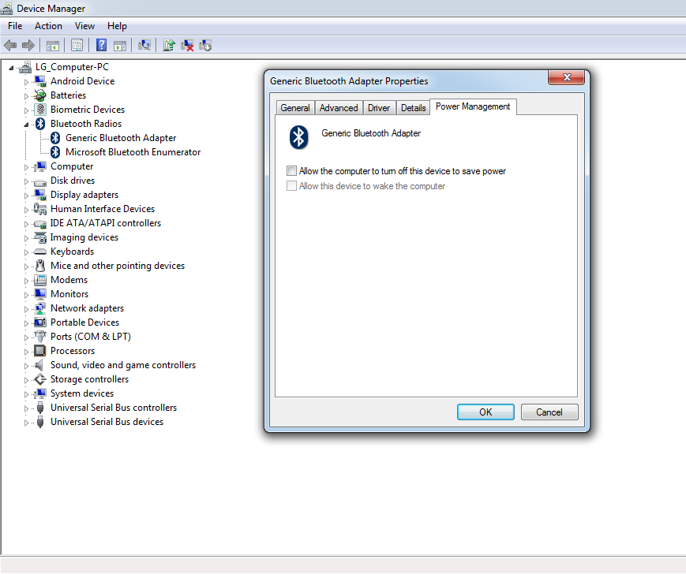The height and width of the screenshot is (574, 686).
Task: Click the Storage controllers icon
Action: coord(40,379)
